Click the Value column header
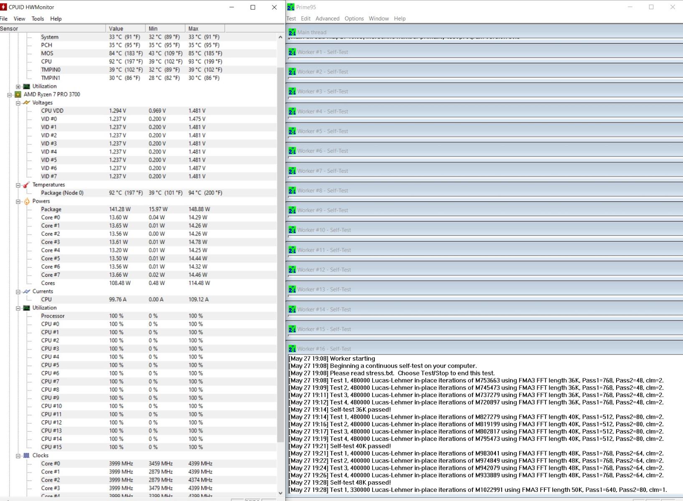The image size is (683, 501). tap(126, 28)
